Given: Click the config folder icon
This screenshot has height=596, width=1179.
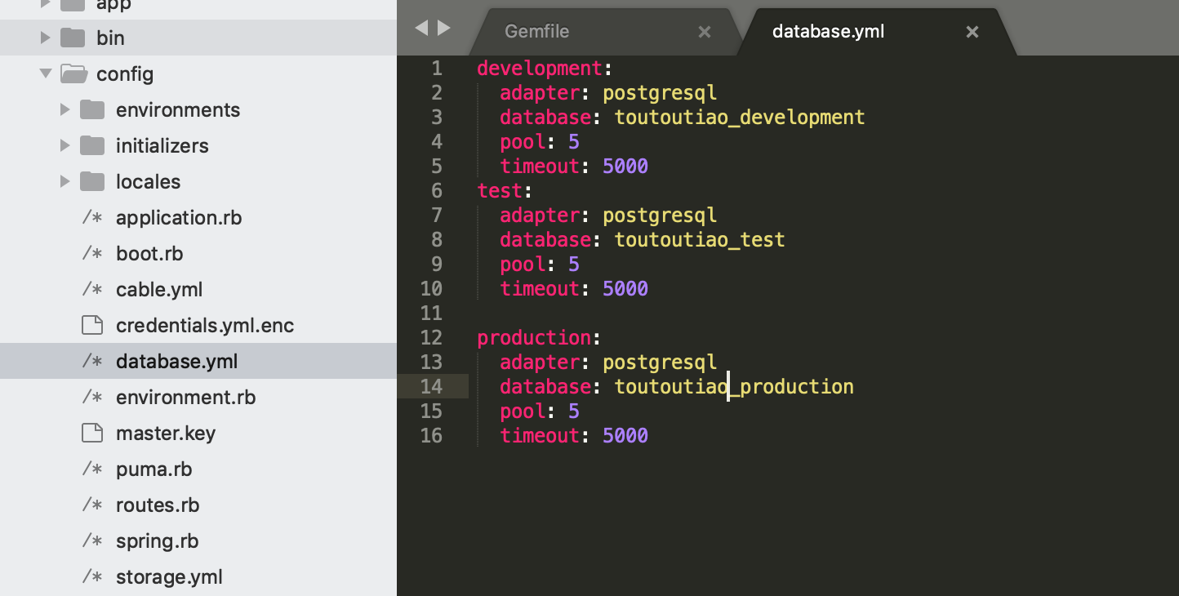Looking at the screenshot, I should click(x=74, y=73).
